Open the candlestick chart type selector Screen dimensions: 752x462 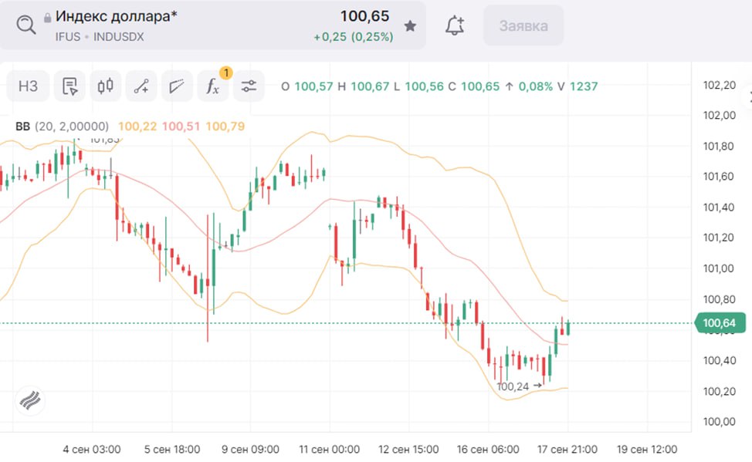(x=105, y=86)
